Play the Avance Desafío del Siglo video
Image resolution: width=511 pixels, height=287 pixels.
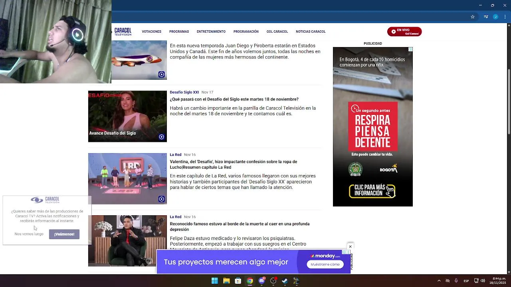click(161, 137)
